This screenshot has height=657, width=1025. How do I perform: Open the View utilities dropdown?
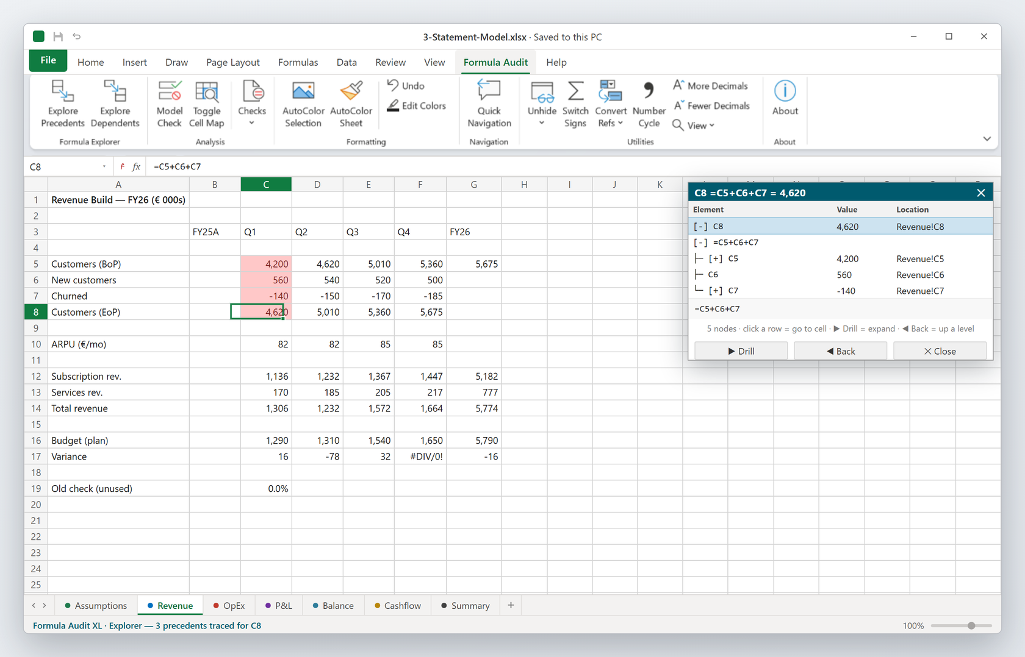pyautogui.click(x=693, y=126)
